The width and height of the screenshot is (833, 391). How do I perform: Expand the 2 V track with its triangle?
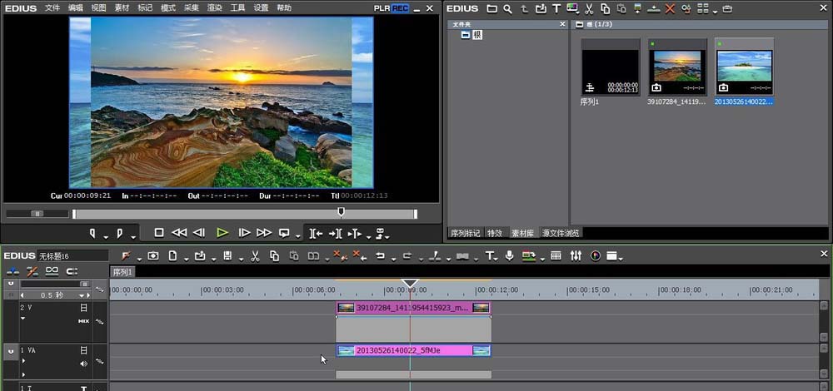23,319
